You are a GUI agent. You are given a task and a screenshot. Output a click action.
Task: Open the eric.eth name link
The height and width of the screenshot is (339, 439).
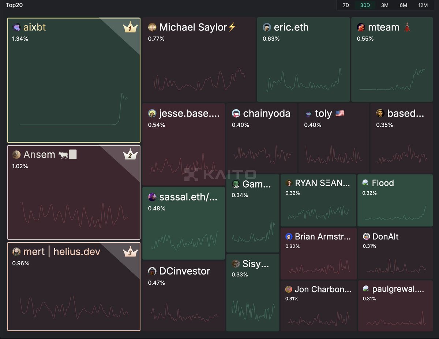coord(291,27)
